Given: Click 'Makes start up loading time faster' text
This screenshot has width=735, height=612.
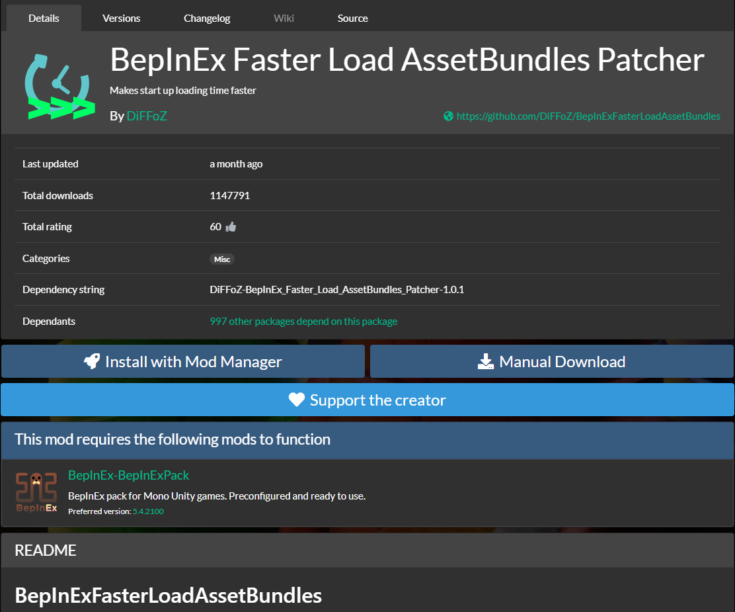Looking at the screenshot, I should (x=183, y=91).
